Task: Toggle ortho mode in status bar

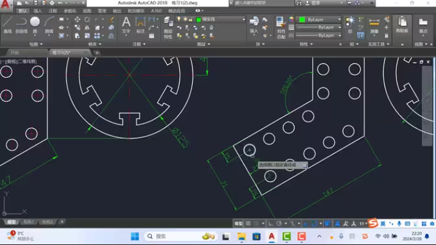Action: 270,223
